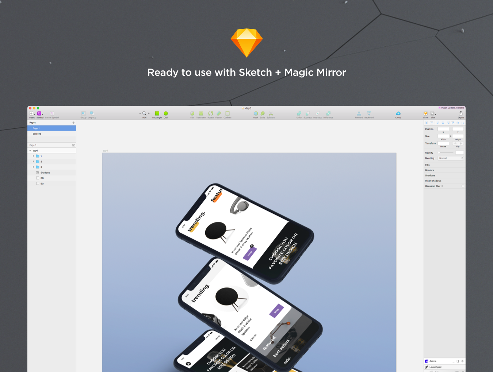Image resolution: width=493 pixels, height=372 pixels.
Task: Click the Opacity slider handle
Action: coord(439,153)
